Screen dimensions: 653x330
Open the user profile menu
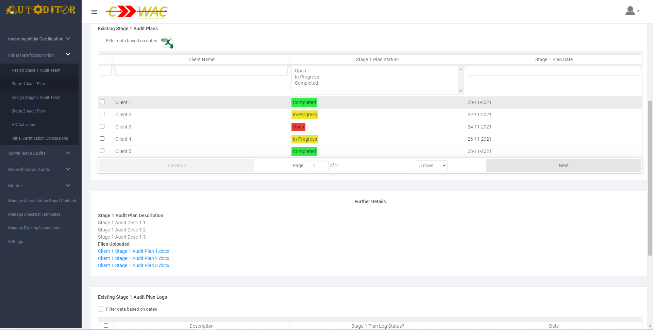pyautogui.click(x=632, y=11)
